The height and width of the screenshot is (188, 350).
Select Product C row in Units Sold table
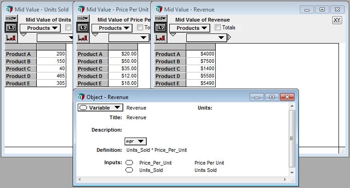pos(21,69)
